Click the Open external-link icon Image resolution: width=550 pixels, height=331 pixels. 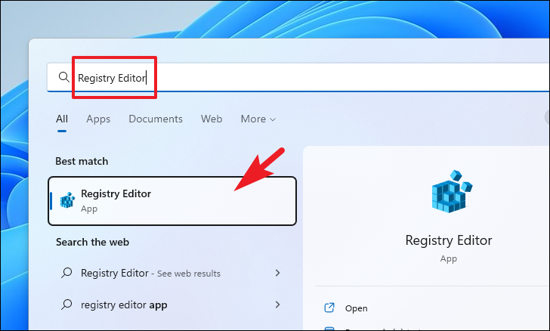(x=329, y=308)
